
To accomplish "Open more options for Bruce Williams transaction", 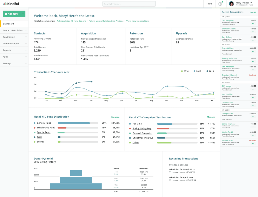I will 253,51.
